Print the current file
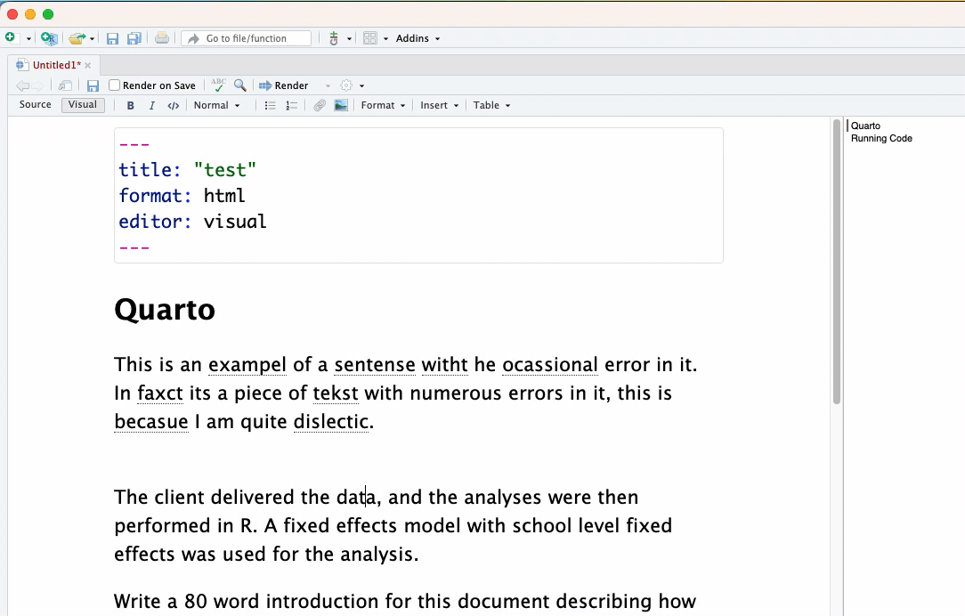The width and height of the screenshot is (965, 616). tap(162, 38)
